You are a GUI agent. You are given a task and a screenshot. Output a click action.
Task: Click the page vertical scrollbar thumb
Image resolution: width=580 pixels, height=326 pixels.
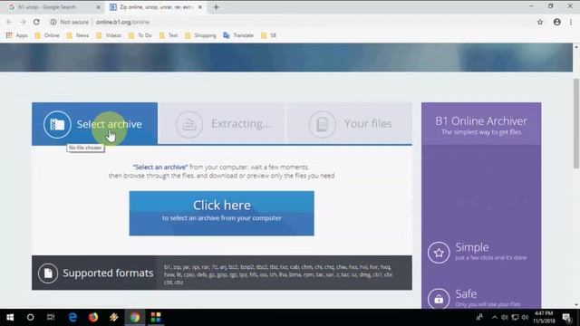(576, 123)
